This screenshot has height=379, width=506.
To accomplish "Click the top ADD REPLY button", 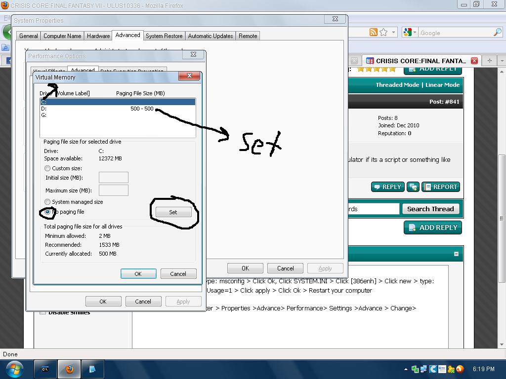I will [433, 70].
